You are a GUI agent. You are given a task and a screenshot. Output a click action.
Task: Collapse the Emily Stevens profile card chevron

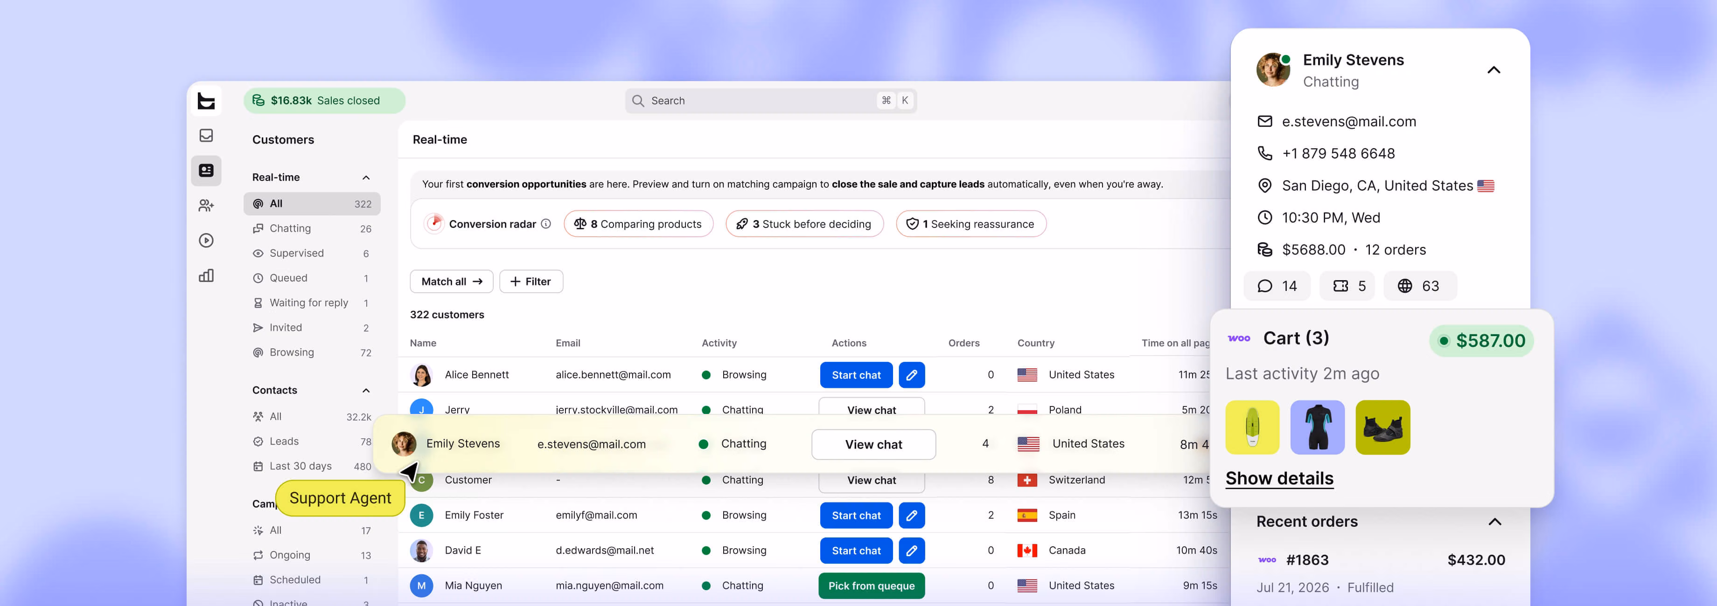pyautogui.click(x=1494, y=70)
